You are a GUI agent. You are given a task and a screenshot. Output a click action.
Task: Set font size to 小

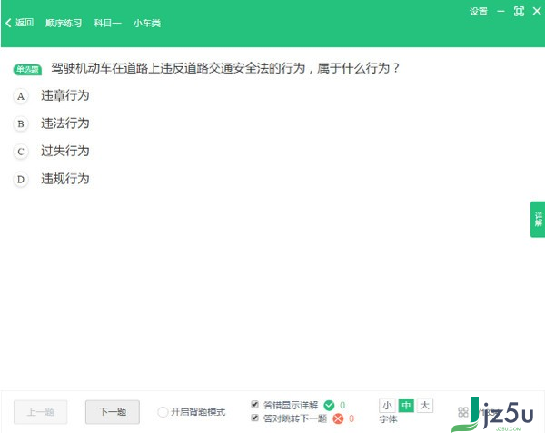coord(387,405)
